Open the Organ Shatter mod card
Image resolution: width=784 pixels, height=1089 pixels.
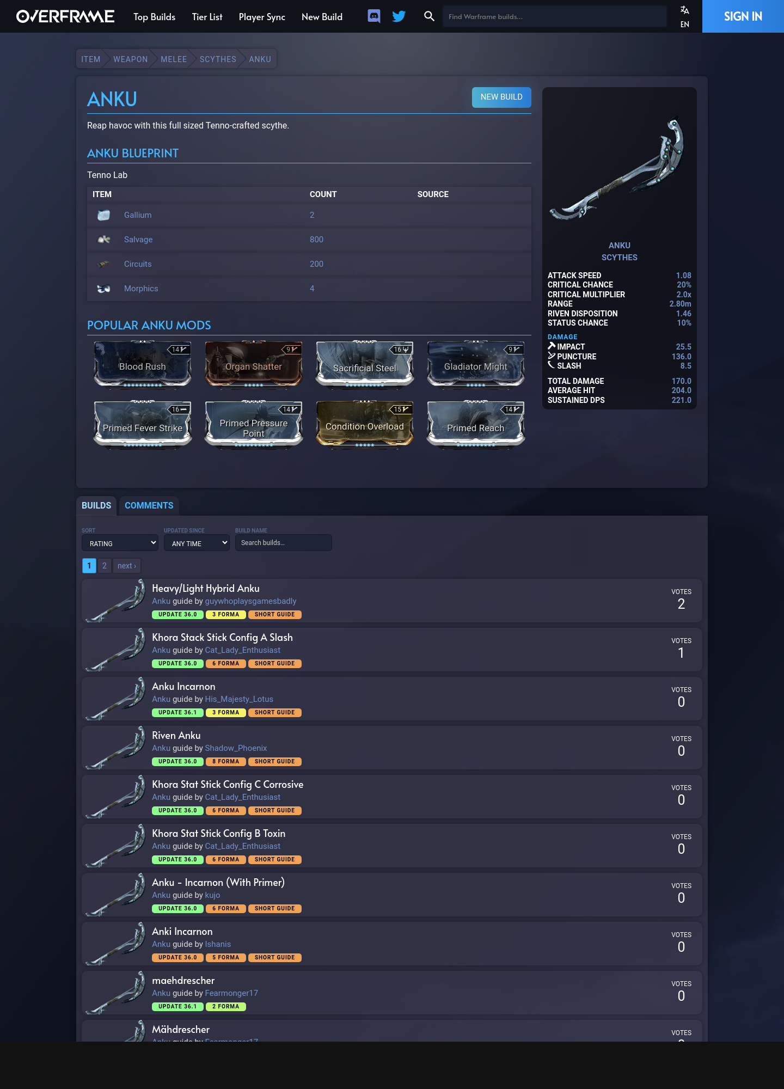coord(254,364)
